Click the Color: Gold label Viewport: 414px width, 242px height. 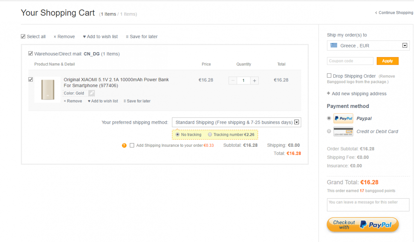pyautogui.click(x=74, y=93)
